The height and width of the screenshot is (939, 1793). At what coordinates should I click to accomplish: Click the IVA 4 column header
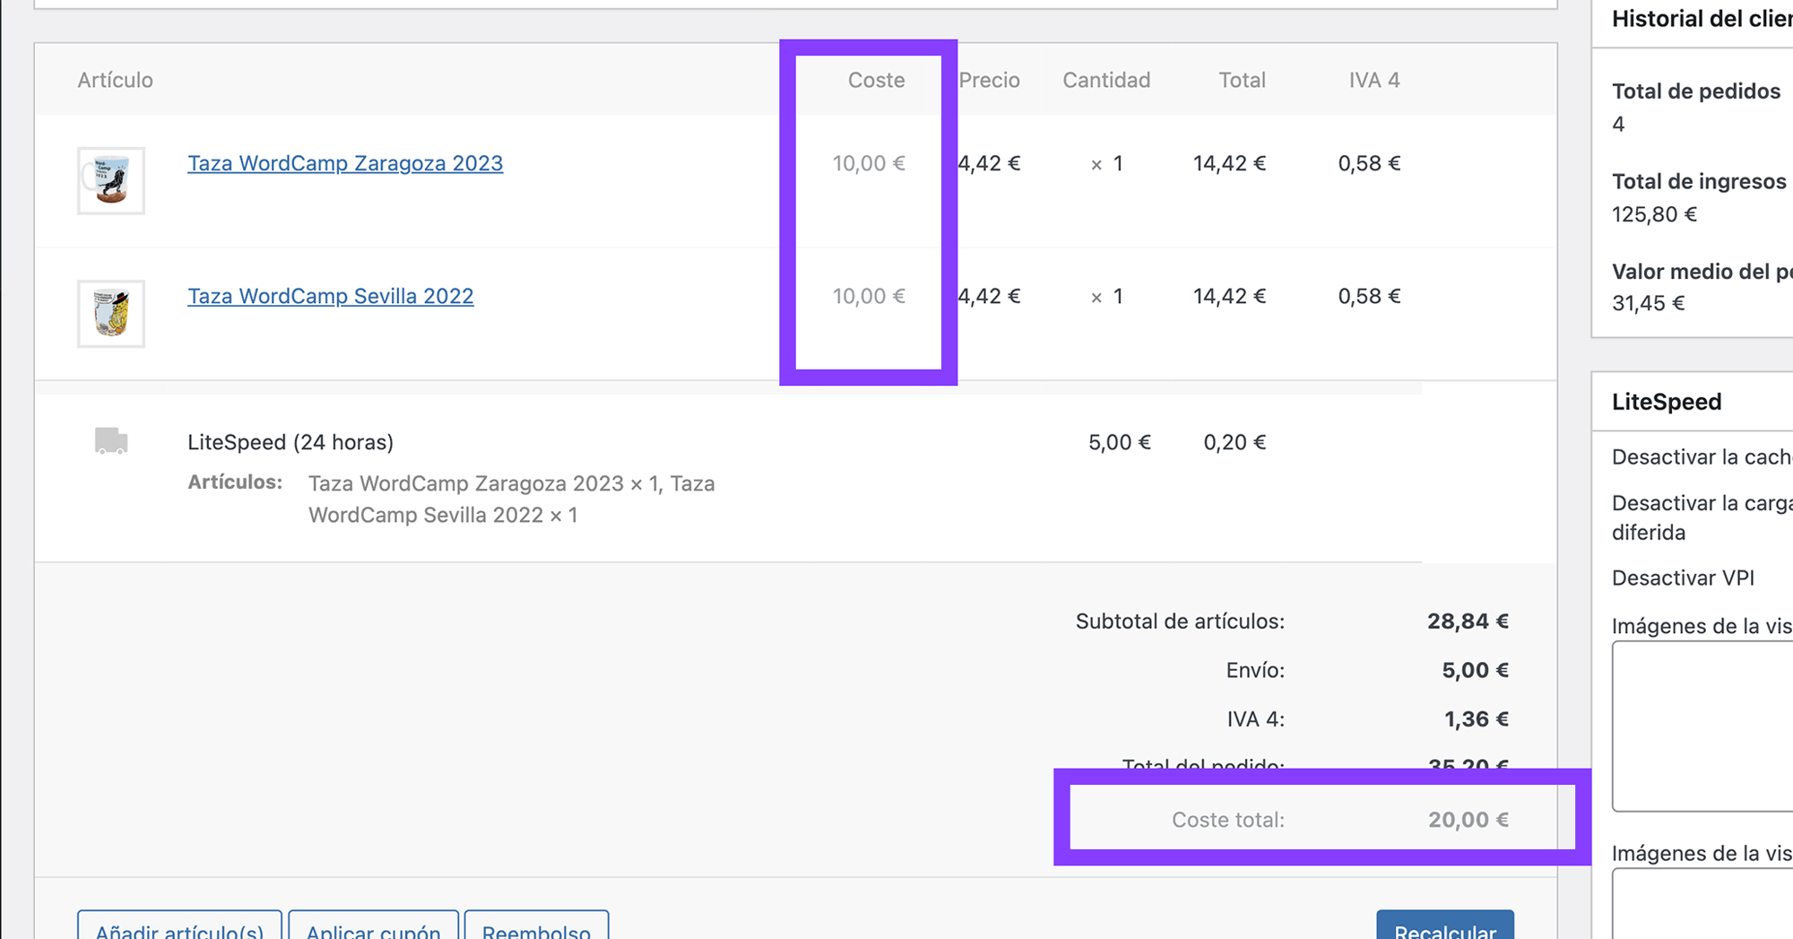coord(1373,80)
